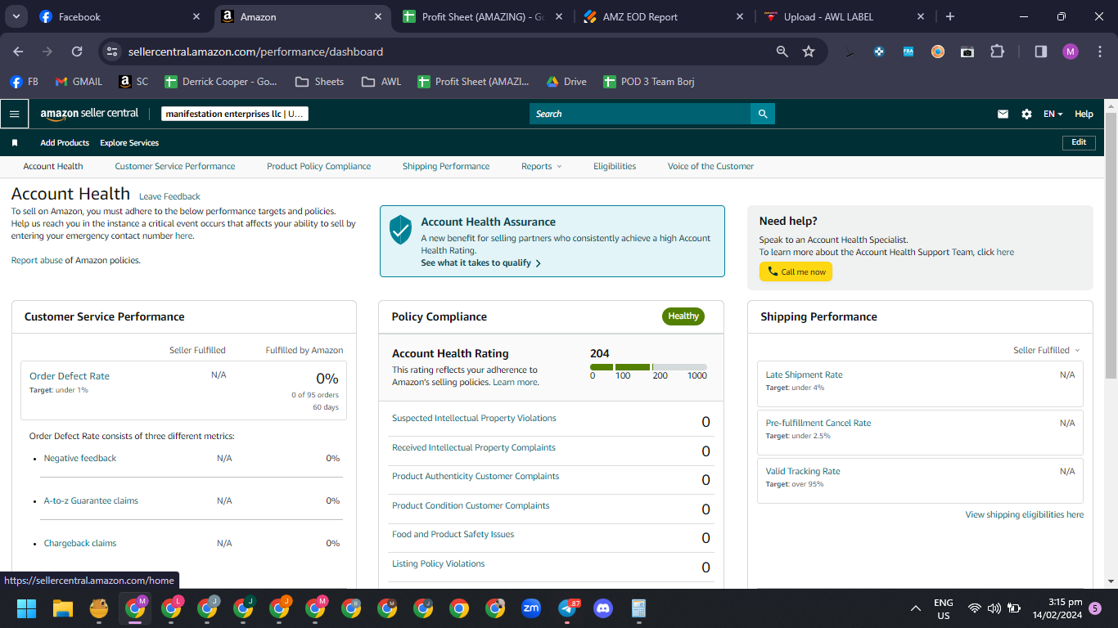Click the site information icon in address bar
Image resolution: width=1118 pixels, height=628 pixels.
click(x=113, y=52)
